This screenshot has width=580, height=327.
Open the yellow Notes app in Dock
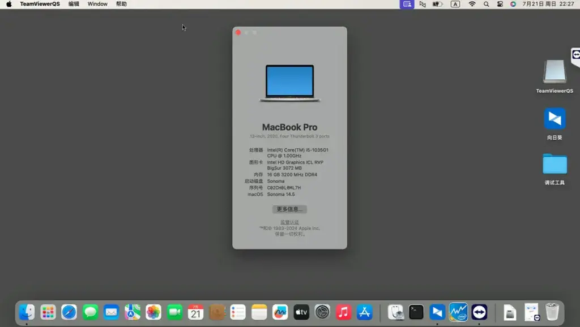click(x=259, y=312)
